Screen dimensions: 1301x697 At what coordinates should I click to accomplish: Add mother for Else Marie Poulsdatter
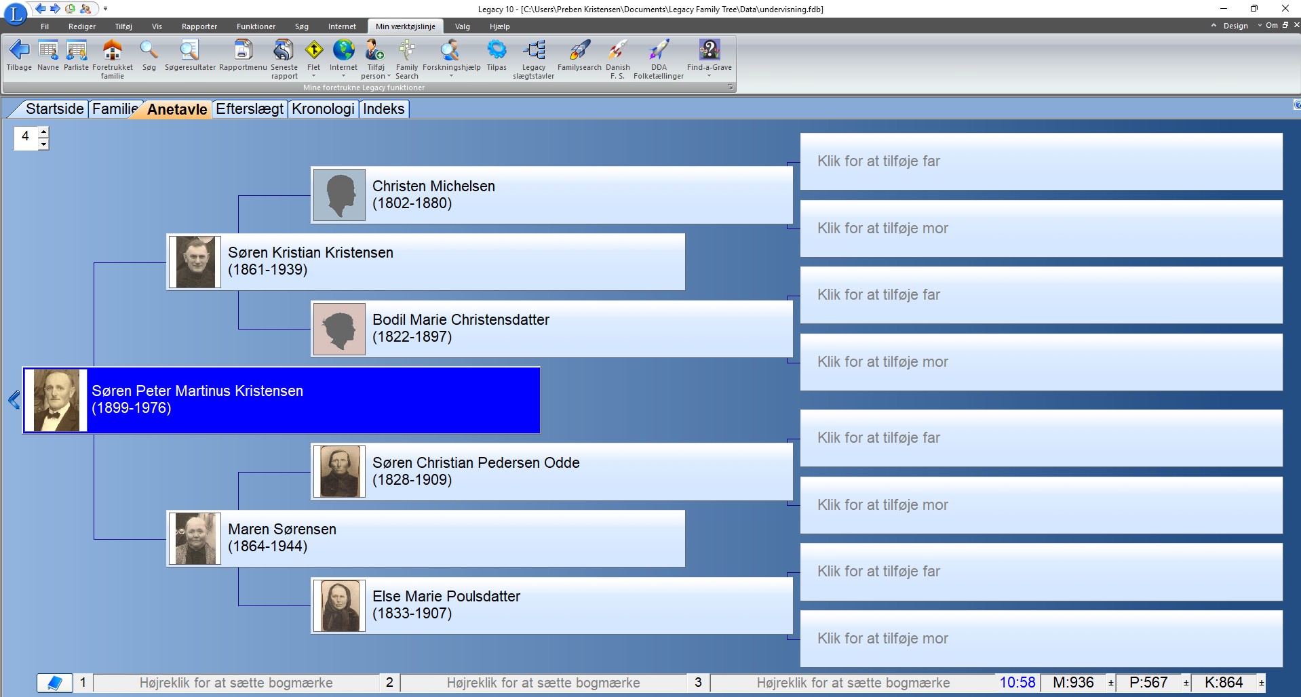click(1041, 638)
